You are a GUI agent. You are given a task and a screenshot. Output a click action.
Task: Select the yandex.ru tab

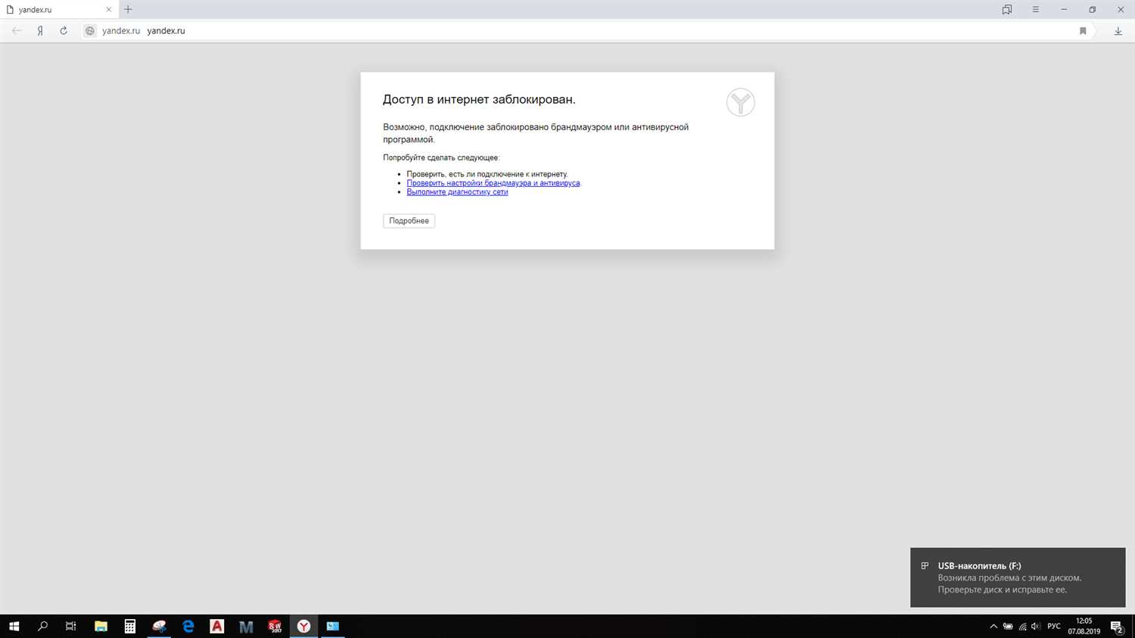click(x=58, y=10)
